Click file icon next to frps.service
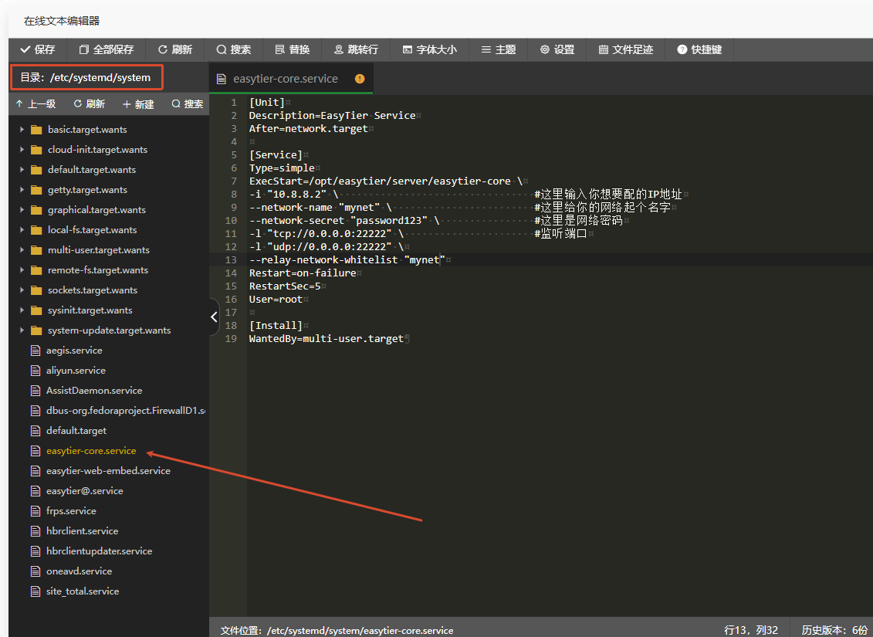This screenshot has height=637, width=873. pyautogui.click(x=36, y=510)
